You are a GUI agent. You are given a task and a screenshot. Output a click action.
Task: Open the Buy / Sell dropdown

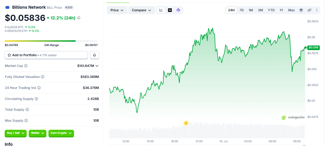[x=16, y=133]
